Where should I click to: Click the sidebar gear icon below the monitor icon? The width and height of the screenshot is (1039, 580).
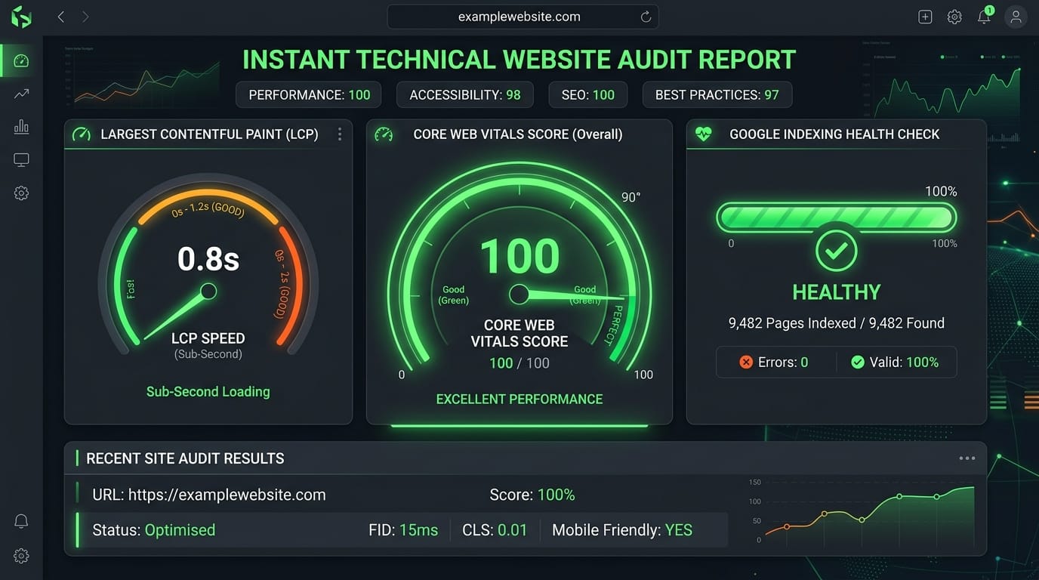pyautogui.click(x=21, y=193)
